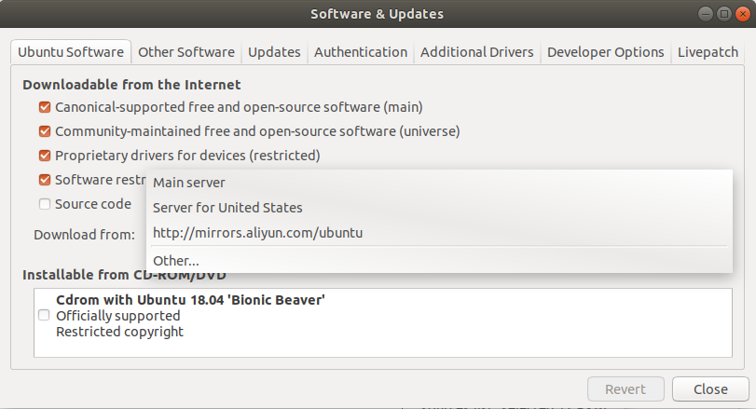
Task: Click the 'Officially supported' text
Action: (118, 316)
